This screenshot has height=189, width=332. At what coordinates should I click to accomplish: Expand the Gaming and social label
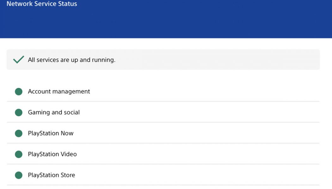click(x=54, y=112)
